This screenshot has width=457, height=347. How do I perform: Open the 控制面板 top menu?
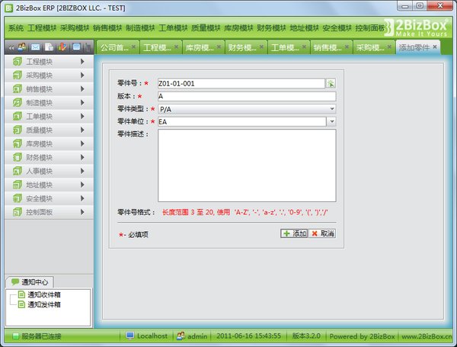click(x=370, y=28)
